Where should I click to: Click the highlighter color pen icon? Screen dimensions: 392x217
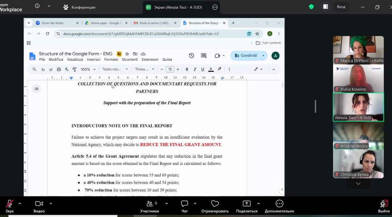coord(219,69)
